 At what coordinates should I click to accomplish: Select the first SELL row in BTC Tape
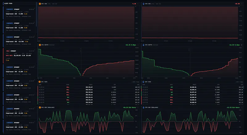(x=89, y=87)
